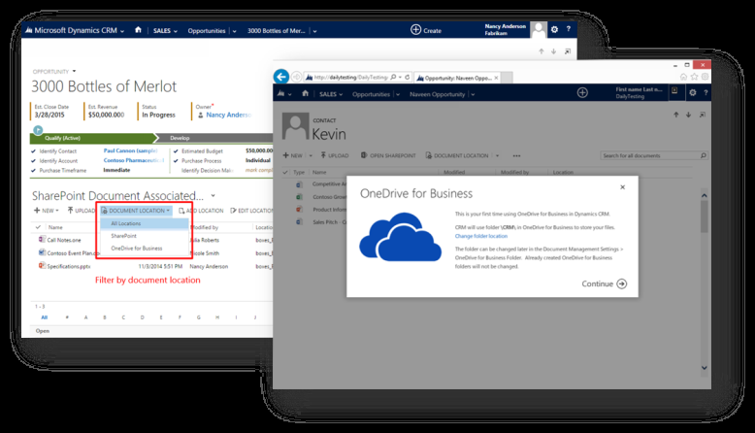The image size is (755, 433).
Task: Open the DOCUMENT LOCATION dropdown in left window
Action: [x=136, y=211]
